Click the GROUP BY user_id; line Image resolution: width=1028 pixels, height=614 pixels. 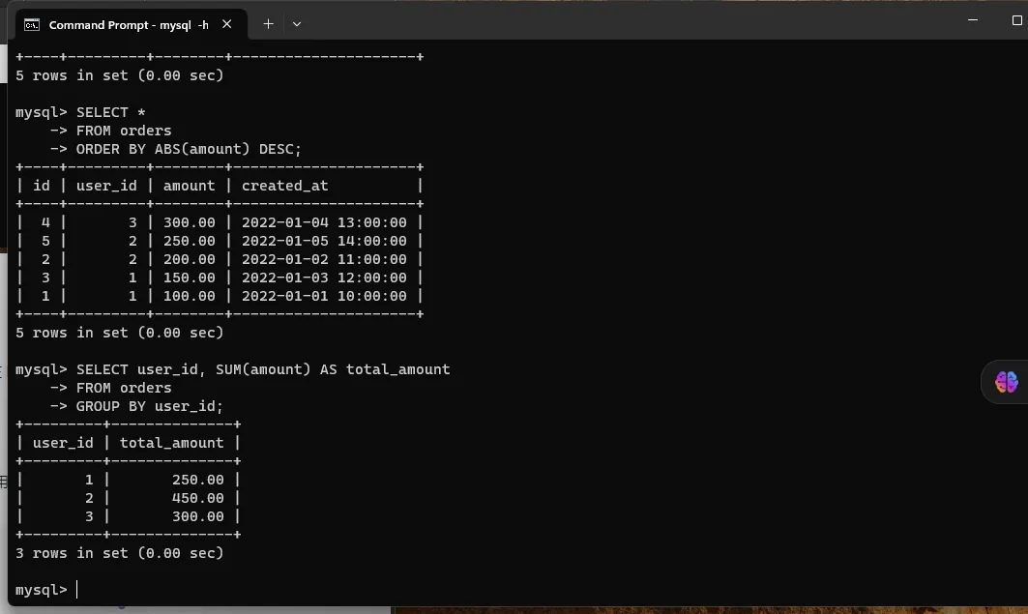[150, 406]
